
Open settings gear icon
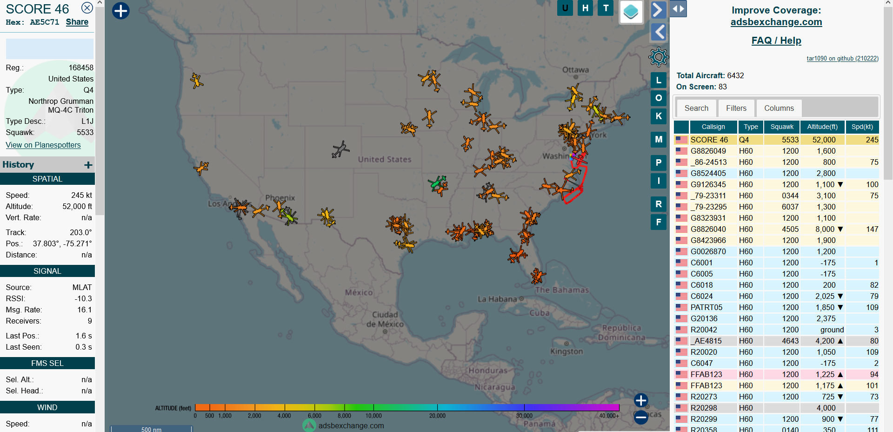659,57
